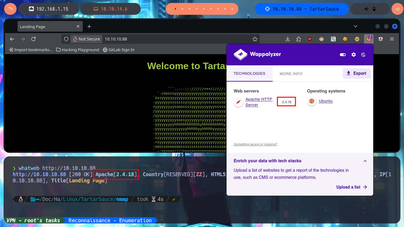Click the Enrich your data with tech stacks heading

pos(267,161)
